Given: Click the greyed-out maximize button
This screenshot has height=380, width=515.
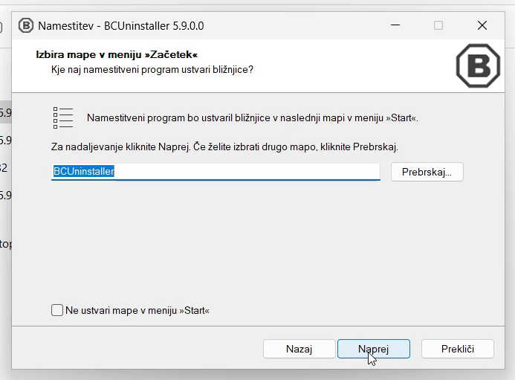Looking at the screenshot, I should [438, 25].
